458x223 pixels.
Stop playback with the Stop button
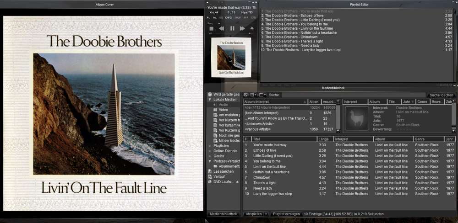tap(211, 28)
